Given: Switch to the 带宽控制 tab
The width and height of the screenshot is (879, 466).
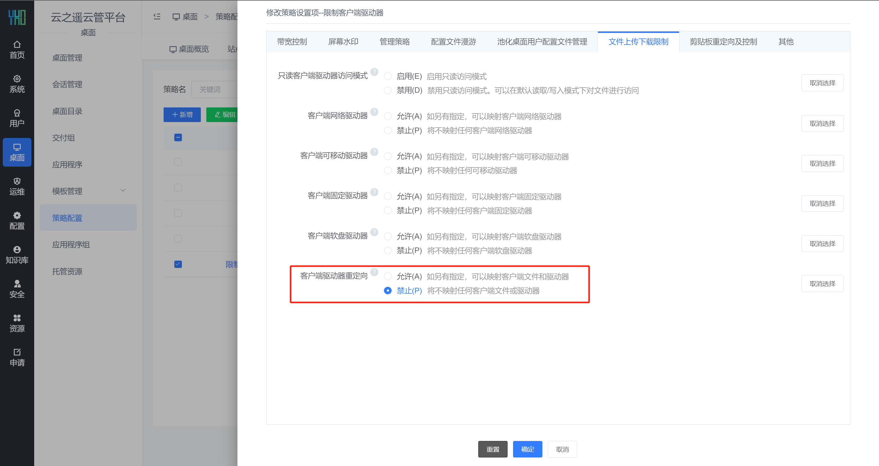Looking at the screenshot, I should point(292,42).
